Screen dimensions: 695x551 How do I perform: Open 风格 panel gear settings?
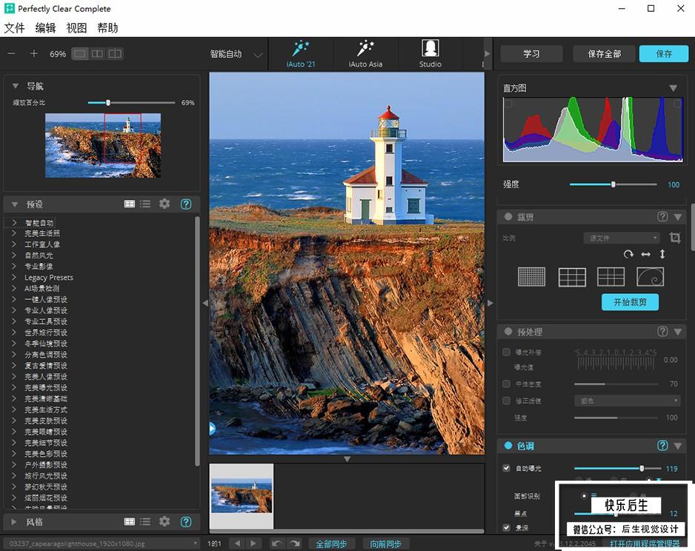tap(164, 521)
